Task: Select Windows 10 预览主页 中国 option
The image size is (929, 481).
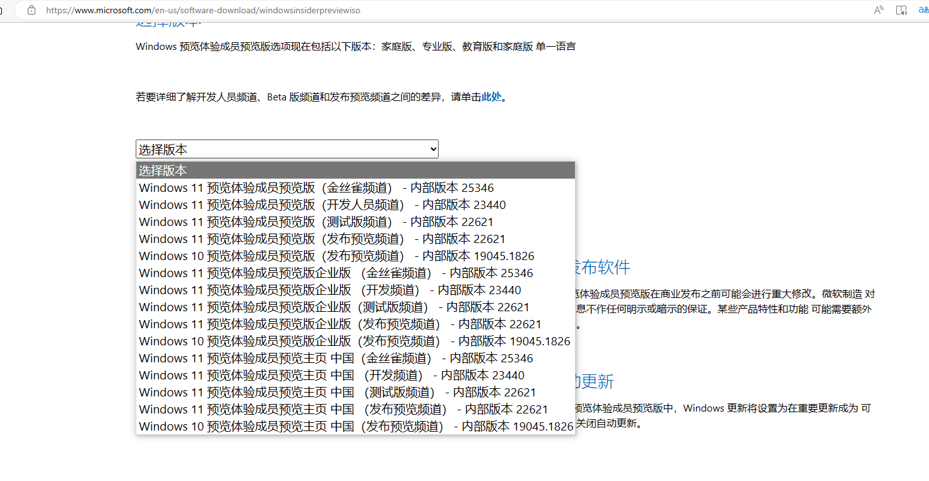Action: pyautogui.click(x=353, y=425)
